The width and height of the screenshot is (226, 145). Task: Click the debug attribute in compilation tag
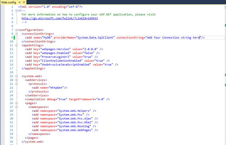[x=51, y=99]
